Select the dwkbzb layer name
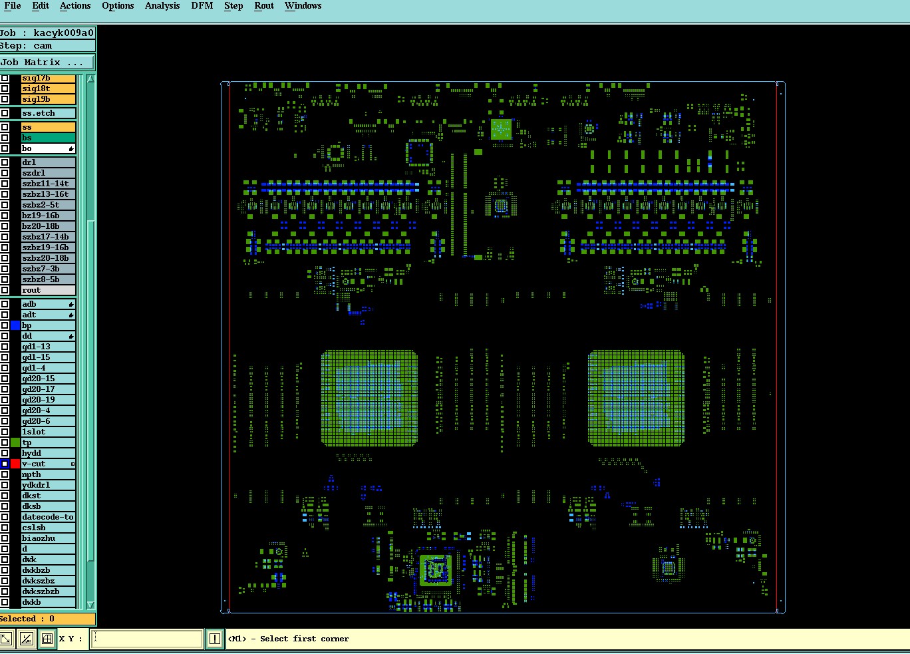Screen dimensions: 910x654 pyautogui.click(x=48, y=570)
